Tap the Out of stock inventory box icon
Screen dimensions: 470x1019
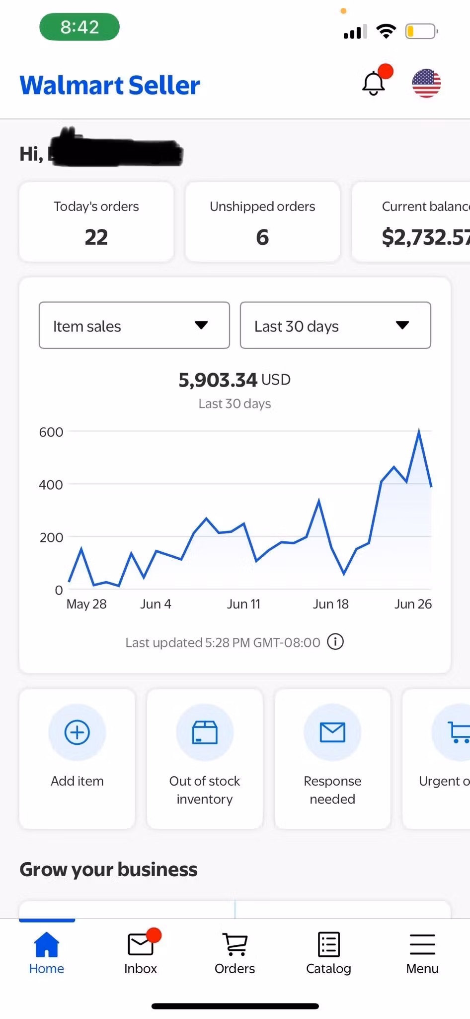coord(205,732)
